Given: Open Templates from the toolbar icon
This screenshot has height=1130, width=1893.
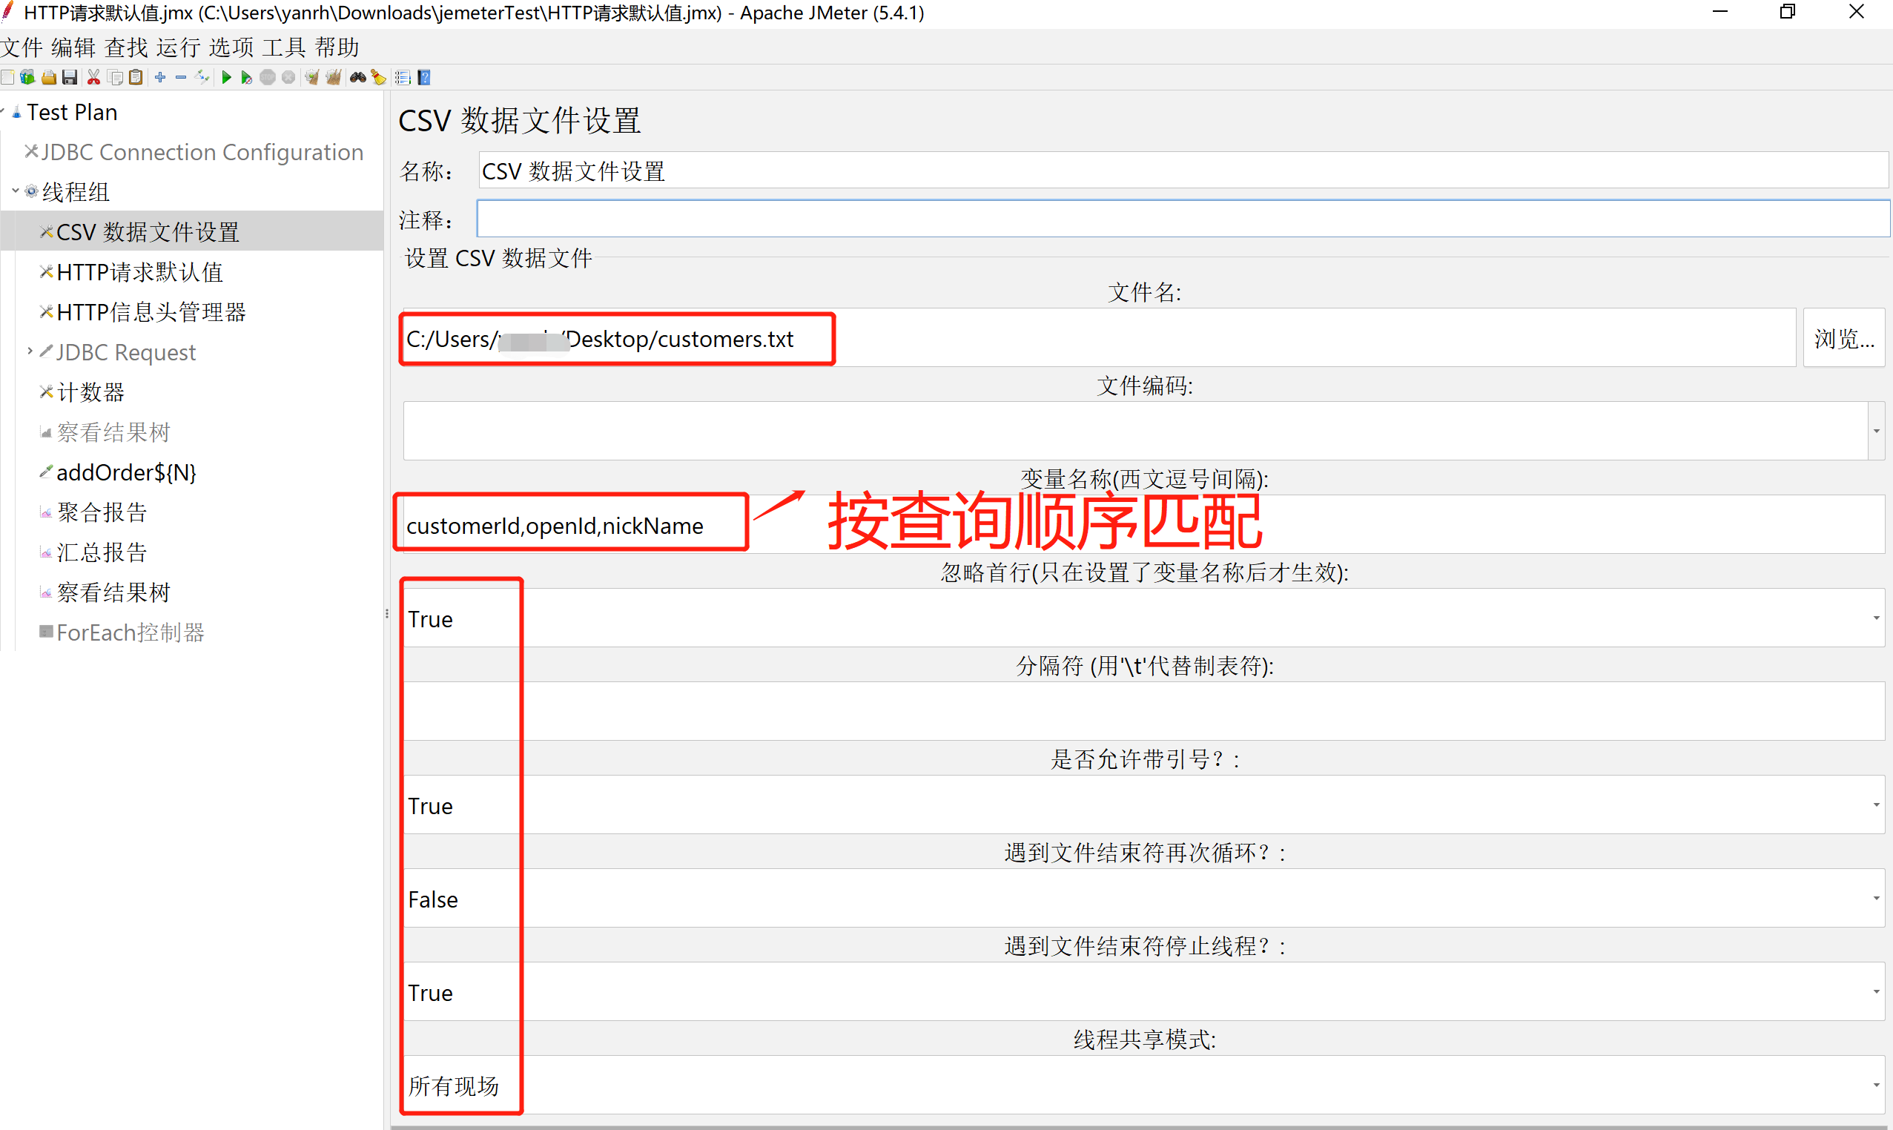Looking at the screenshot, I should tap(27, 78).
